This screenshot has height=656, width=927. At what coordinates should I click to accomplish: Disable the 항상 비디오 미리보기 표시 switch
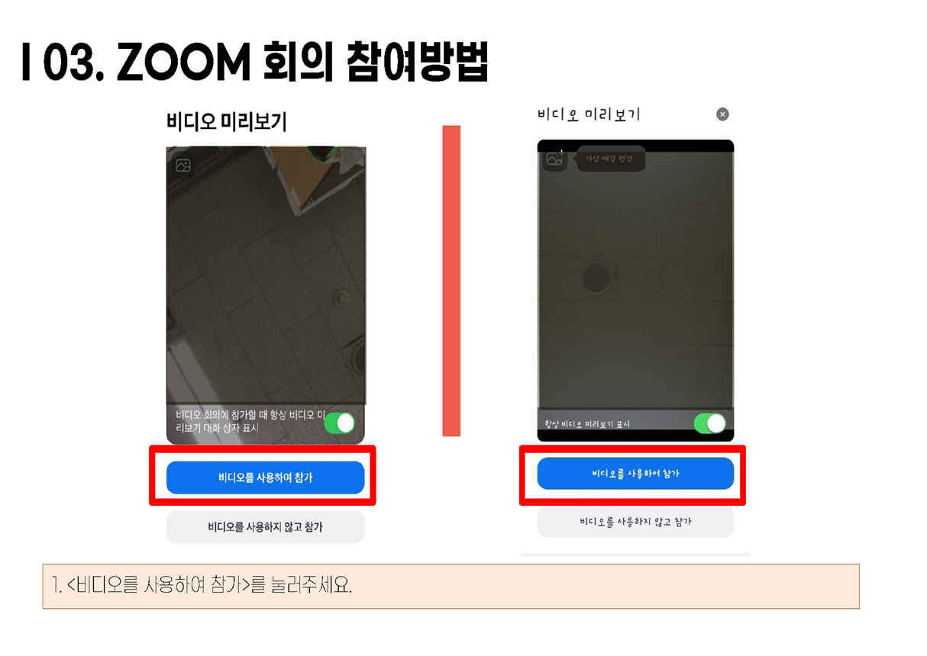pyautogui.click(x=710, y=423)
